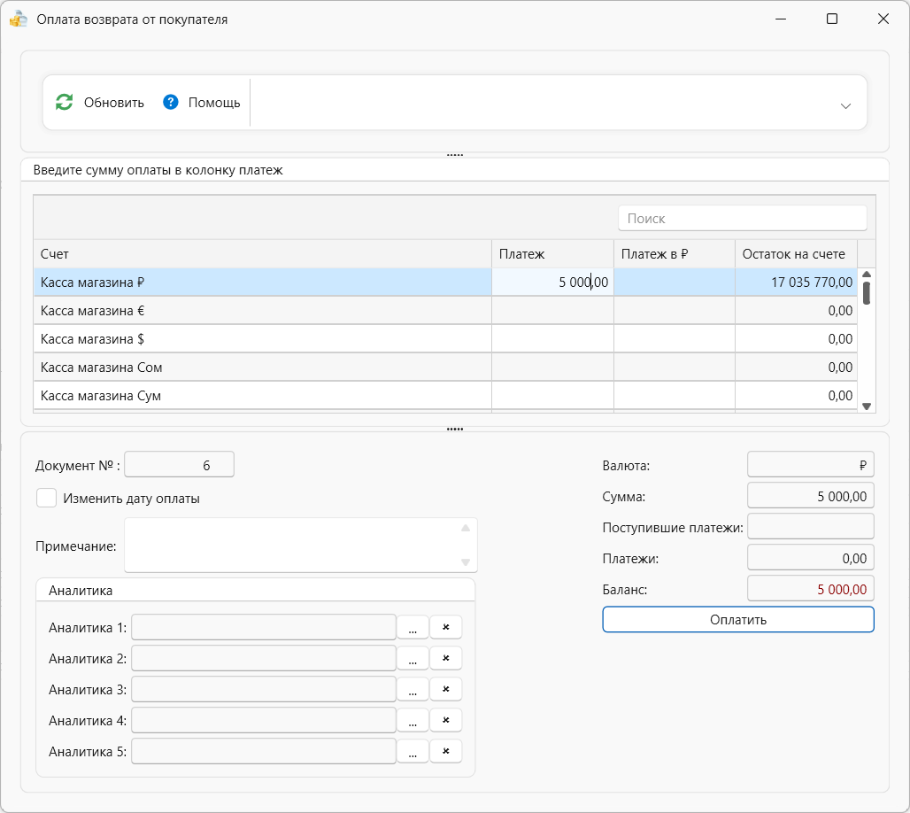This screenshot has width=910, height=813.
Task: Click the Валюта field showing ₽
Action: coord(811,465)
